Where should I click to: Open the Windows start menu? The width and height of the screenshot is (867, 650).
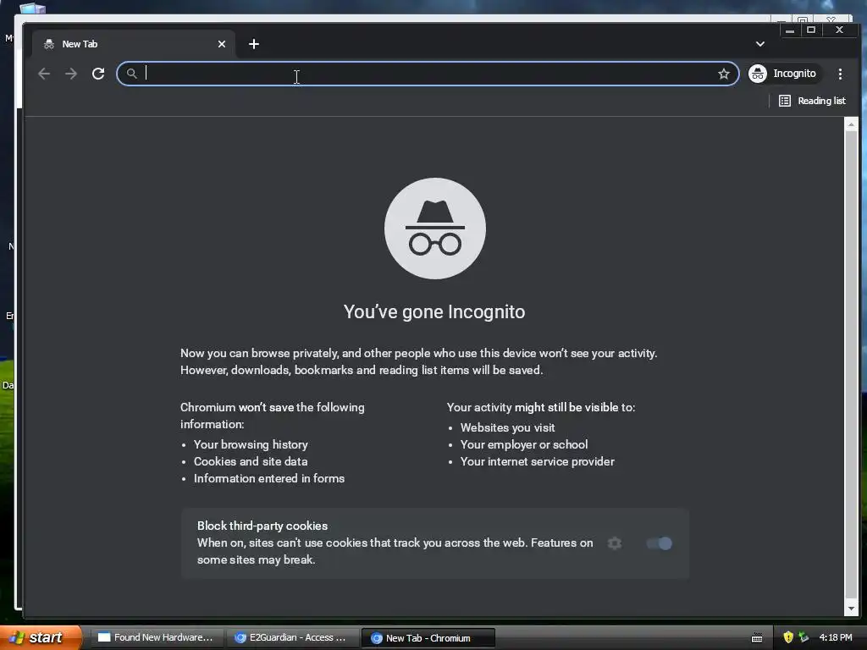click(x=41, y=637)
